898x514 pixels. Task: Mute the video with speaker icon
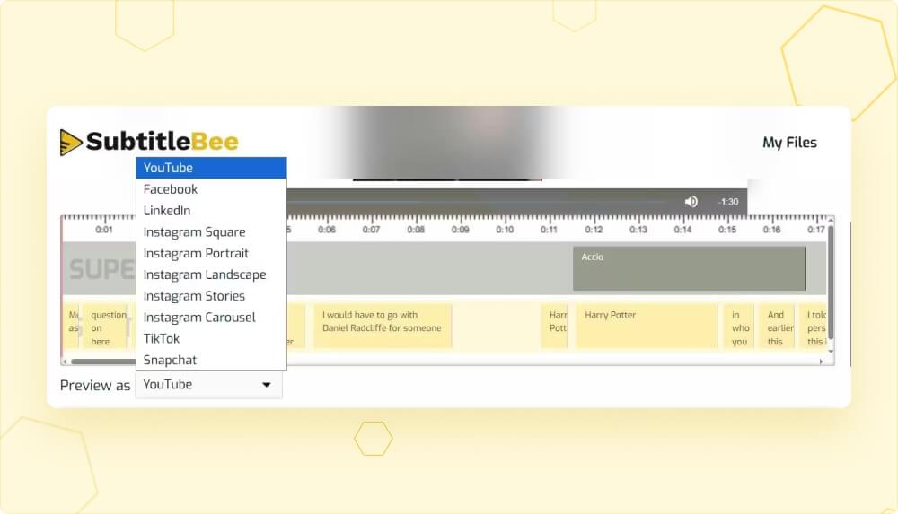(691, 202)
